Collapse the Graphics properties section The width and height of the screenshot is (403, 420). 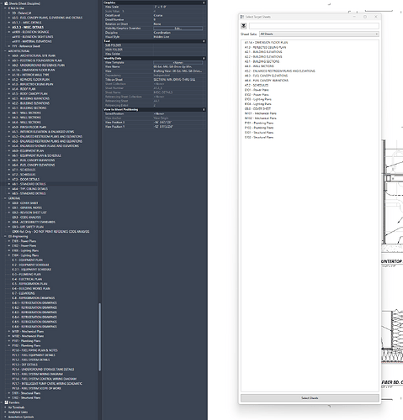coord(204,3)
